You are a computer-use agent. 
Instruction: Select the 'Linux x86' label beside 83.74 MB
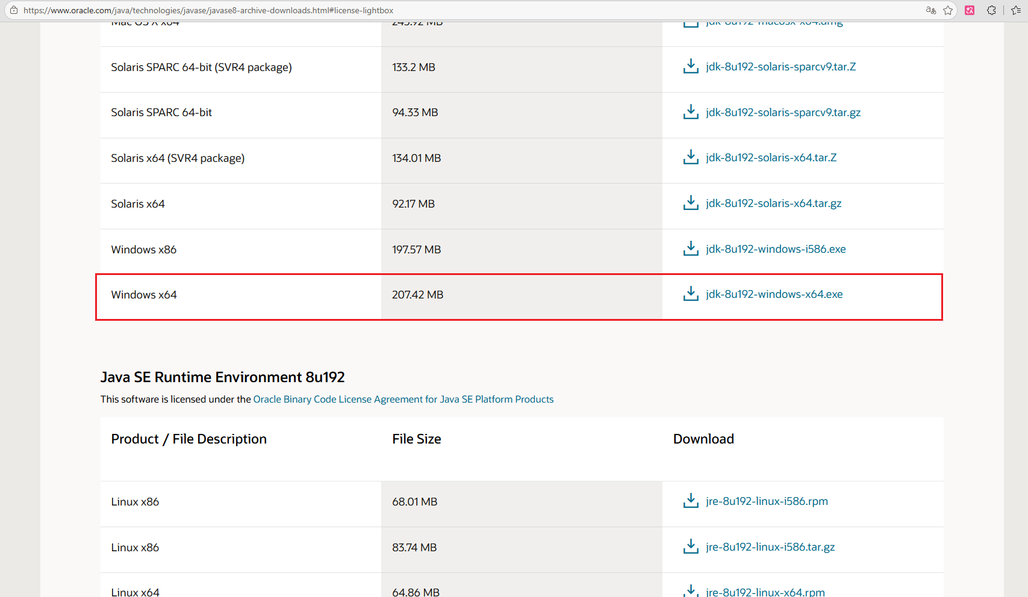tap(135, 548)
